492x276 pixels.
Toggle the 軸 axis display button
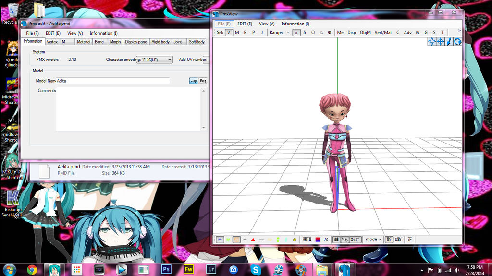pyautogui.click(x=336, y=240)
